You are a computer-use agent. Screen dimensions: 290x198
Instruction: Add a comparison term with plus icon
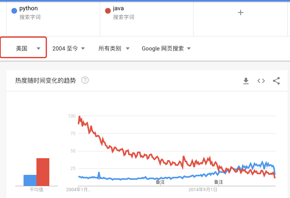pyautogui.click(x=240, y=13)
